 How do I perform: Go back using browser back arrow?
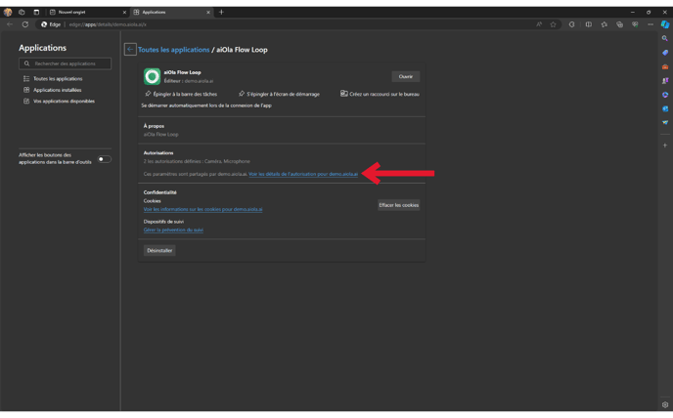[10, 24]
